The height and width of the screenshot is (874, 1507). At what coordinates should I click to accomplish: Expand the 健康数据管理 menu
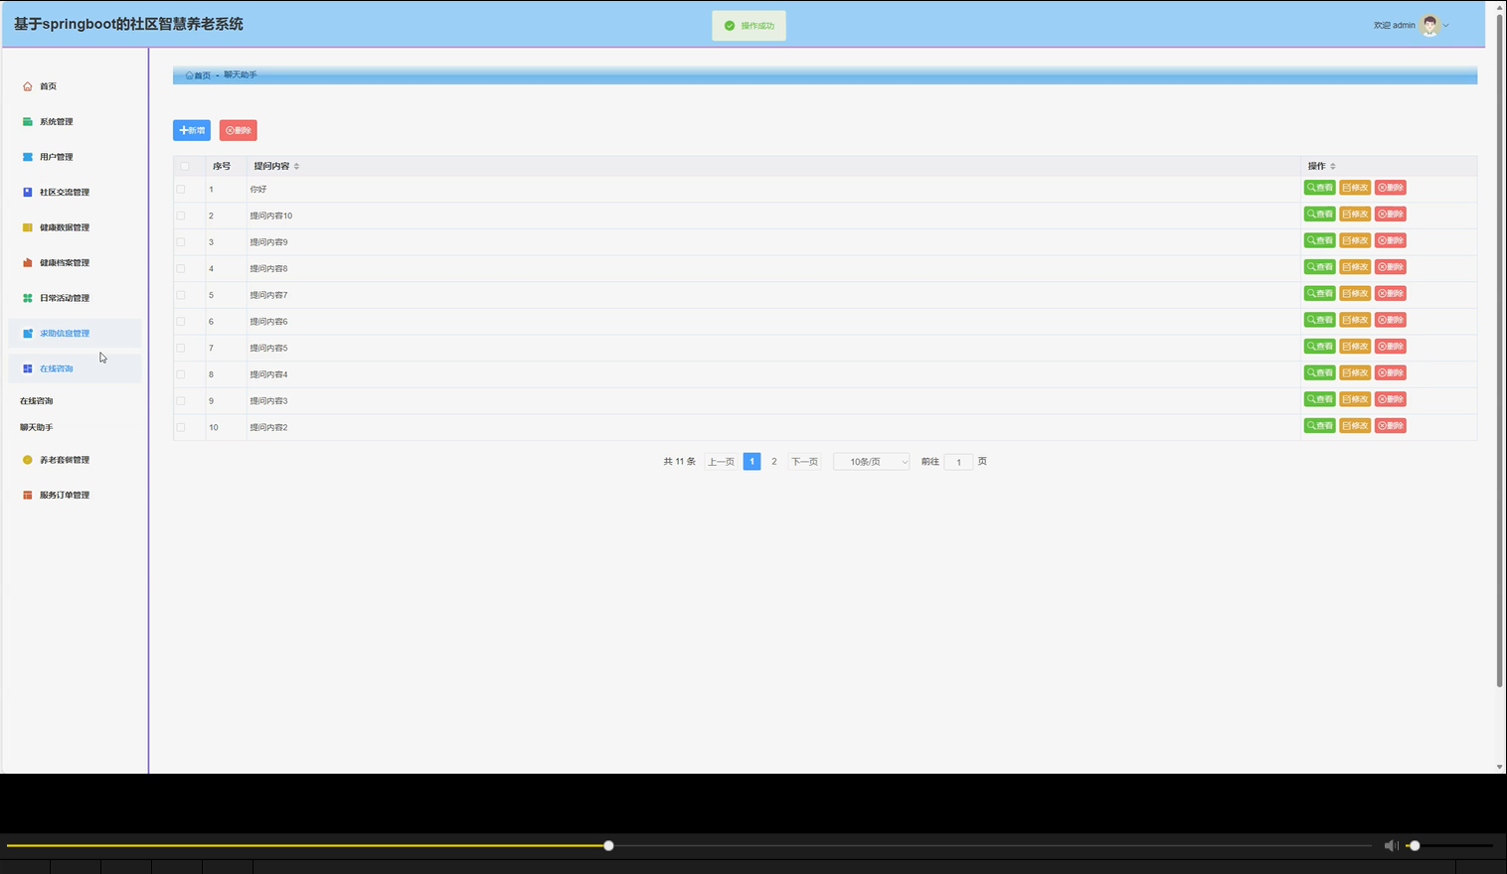tap(75, 227)
